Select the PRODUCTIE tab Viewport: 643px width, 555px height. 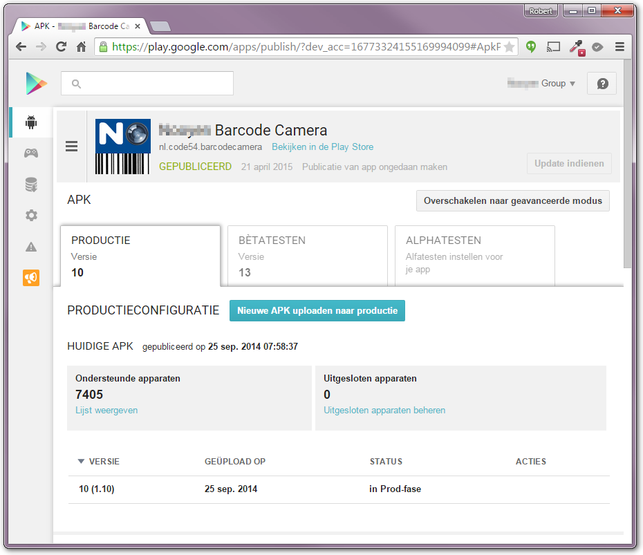click(x=140, y=256)
